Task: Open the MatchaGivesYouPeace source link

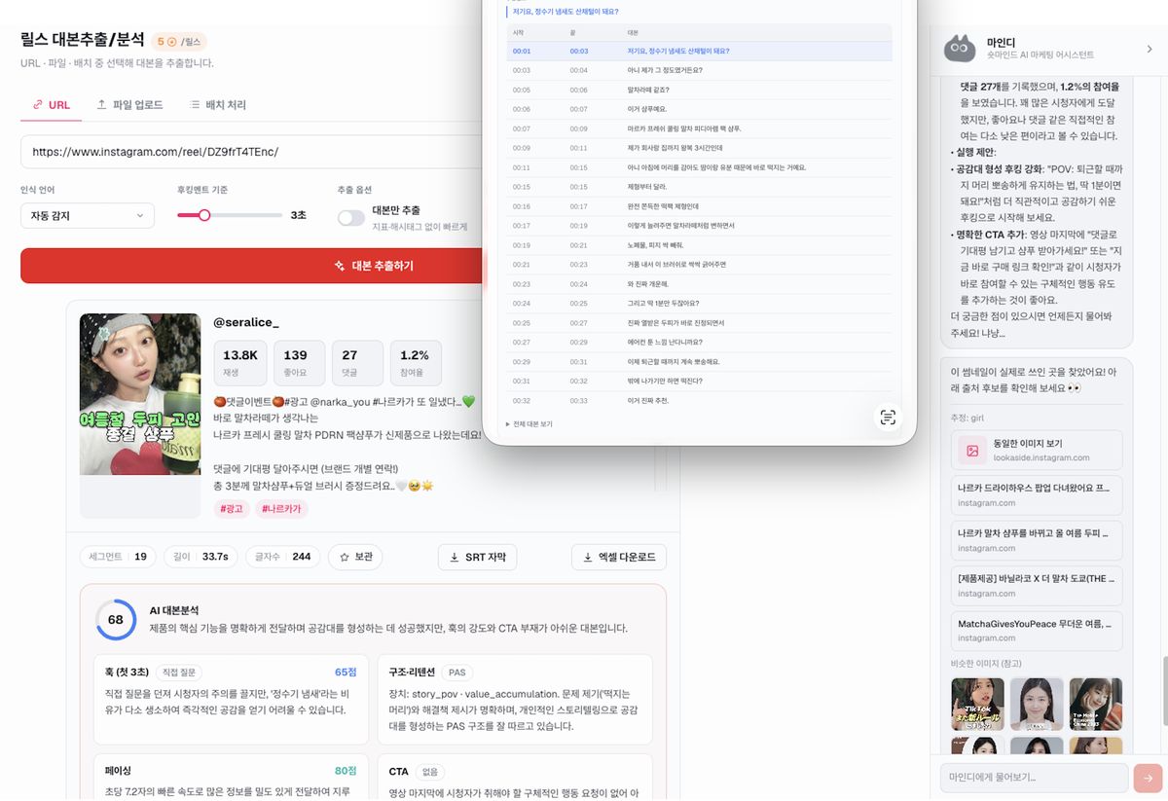Action: tap(1037, 631)
